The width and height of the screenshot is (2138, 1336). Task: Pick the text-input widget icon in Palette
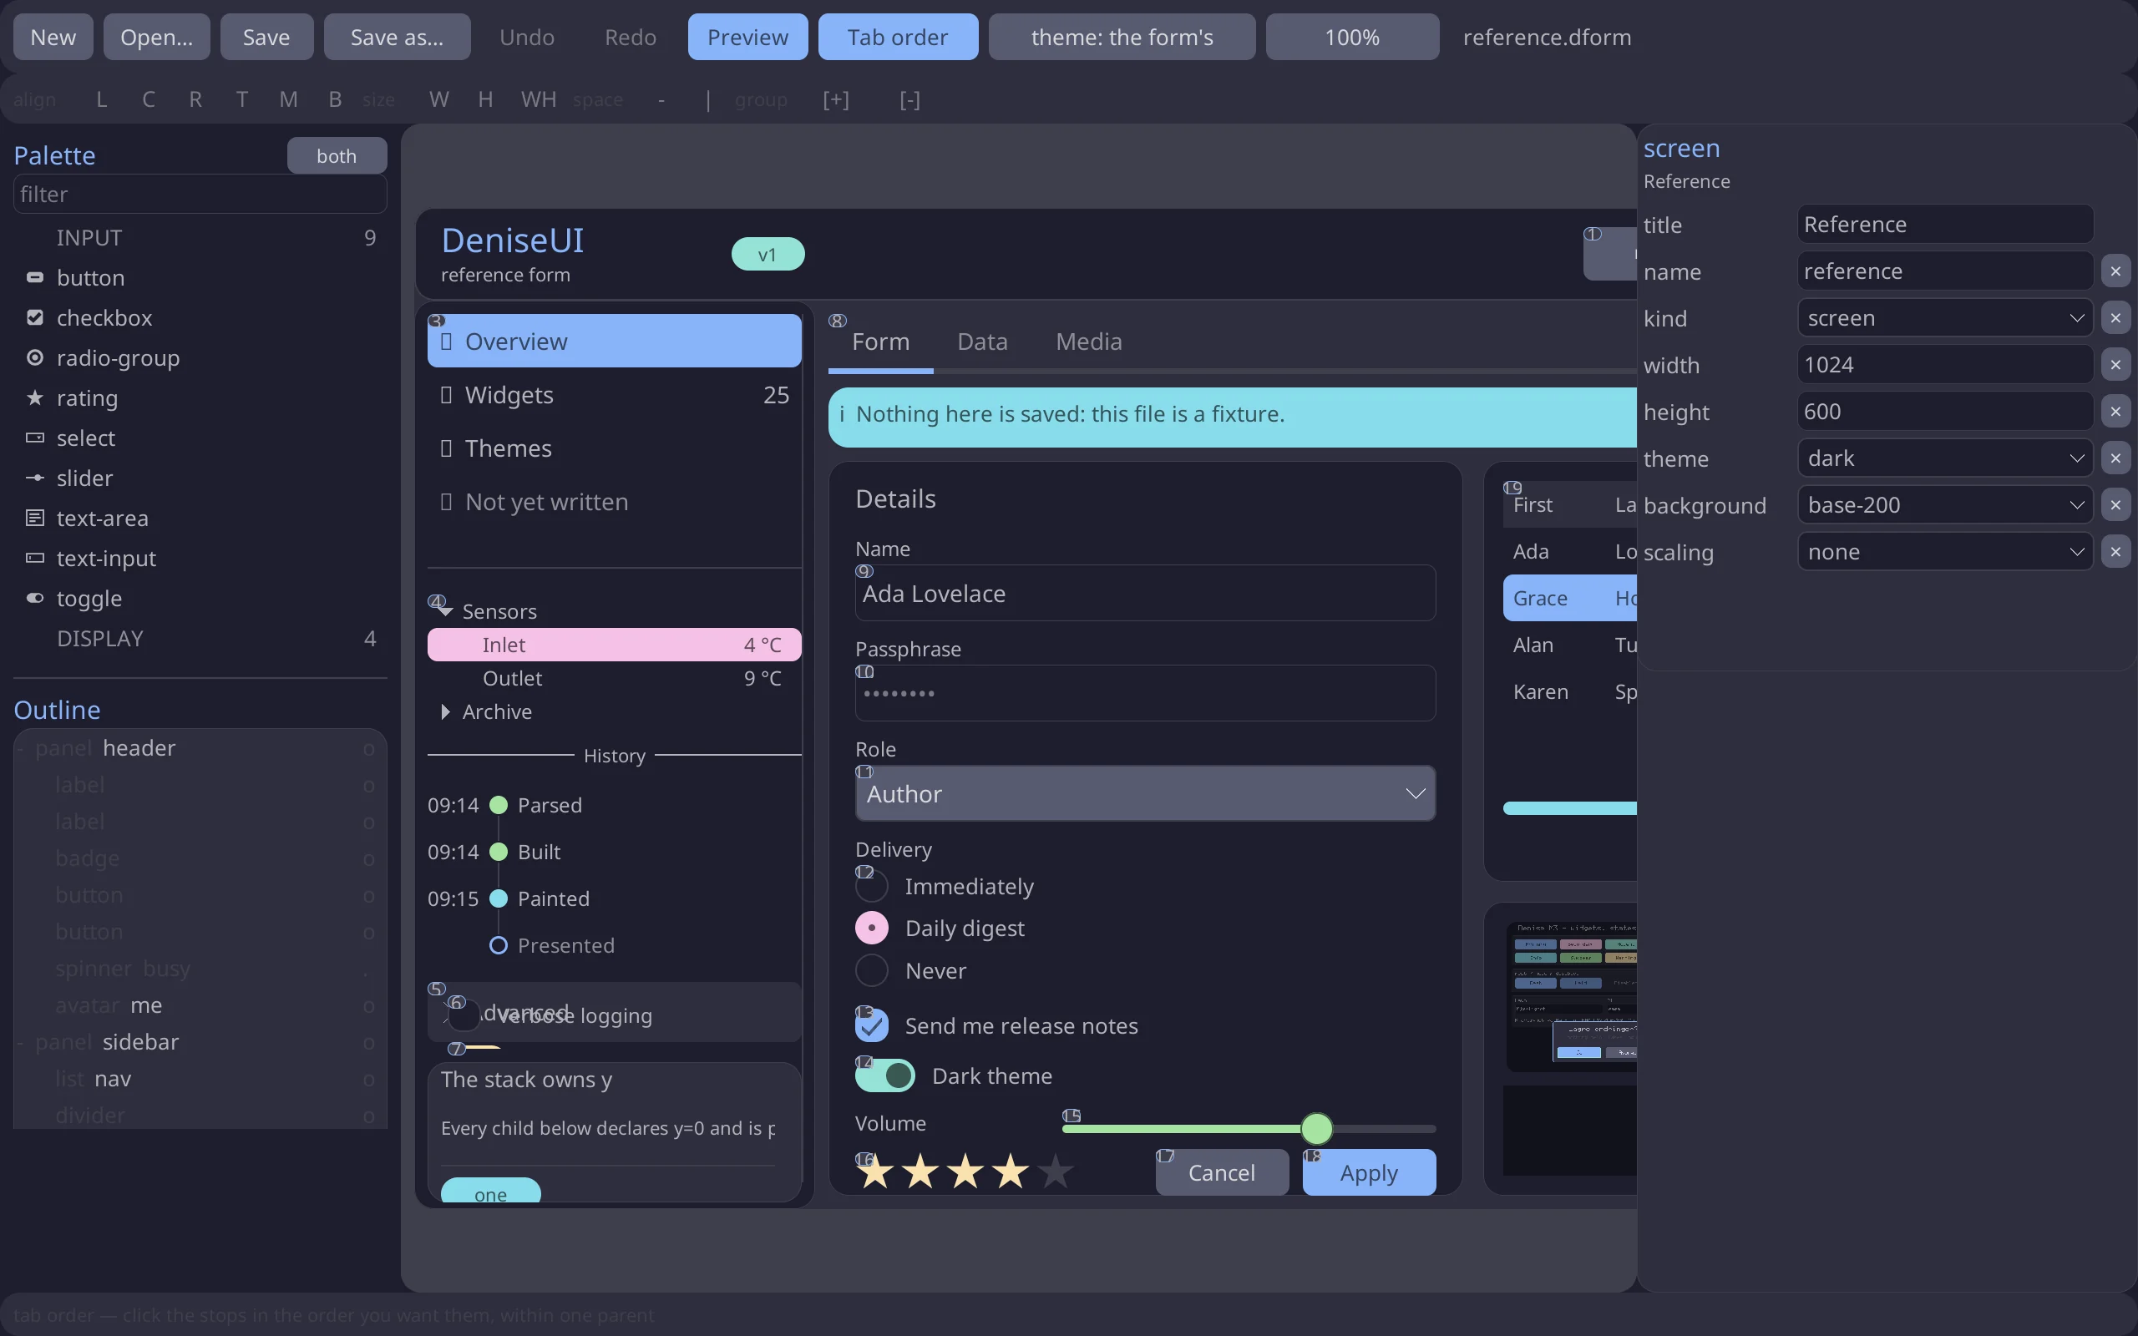tap(34, 558)
